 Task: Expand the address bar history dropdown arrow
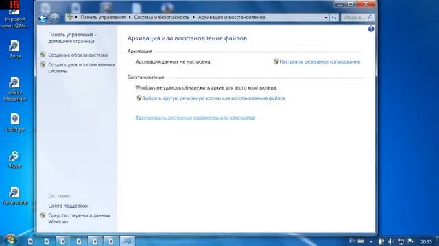click(326, 18)
